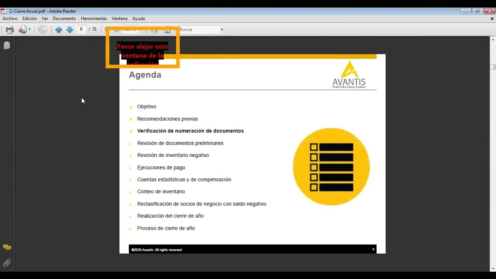The image size is (496, 279).
Task: Close the Adobe Reader window
Action: (489, 11)
